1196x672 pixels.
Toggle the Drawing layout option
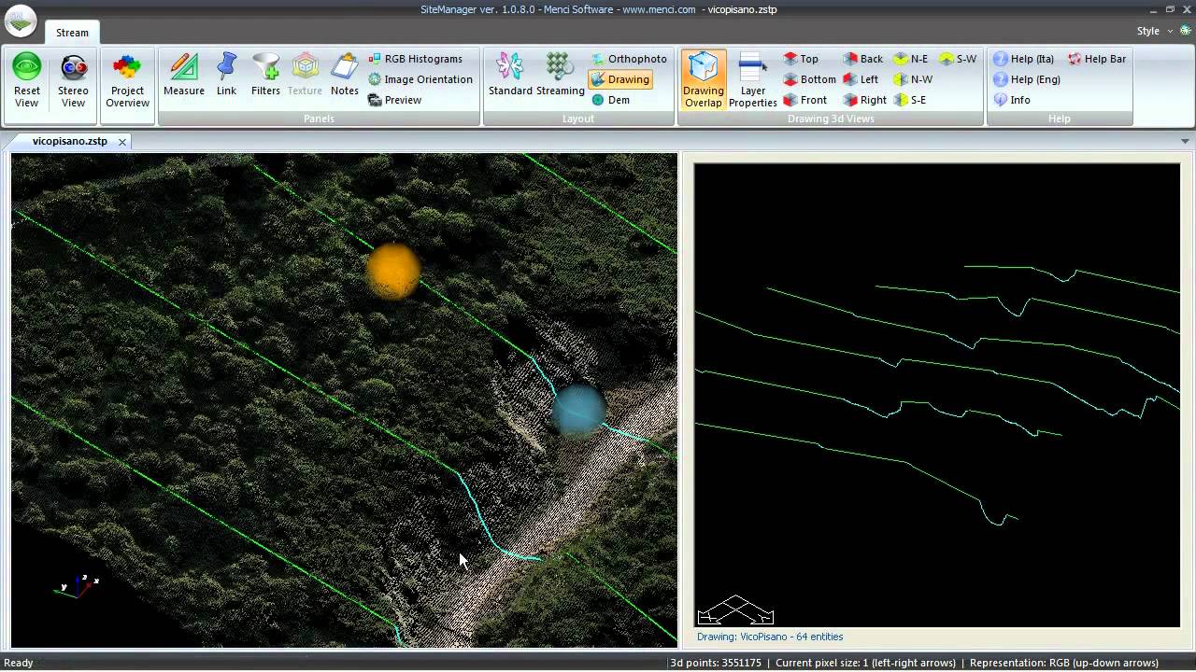pos(620,79)
